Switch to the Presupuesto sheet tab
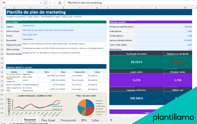 68,120
